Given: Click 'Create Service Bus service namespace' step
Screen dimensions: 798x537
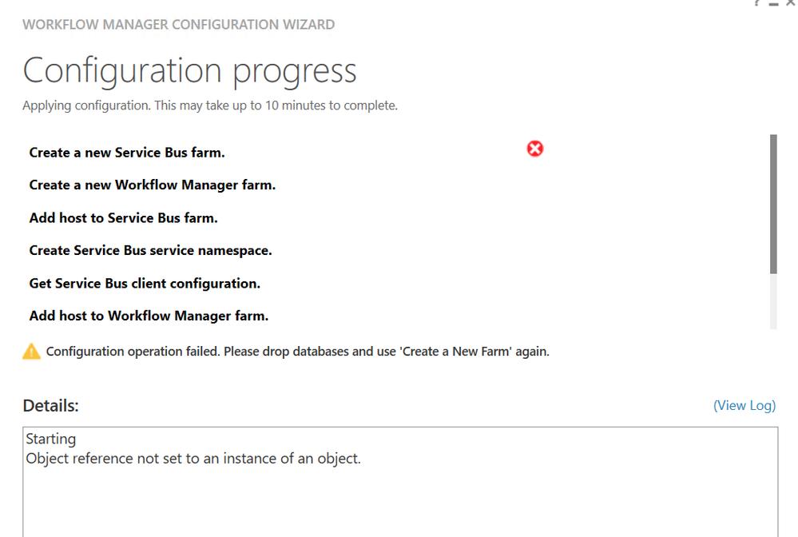Looking at the screenshot, I should coord(150,250).
